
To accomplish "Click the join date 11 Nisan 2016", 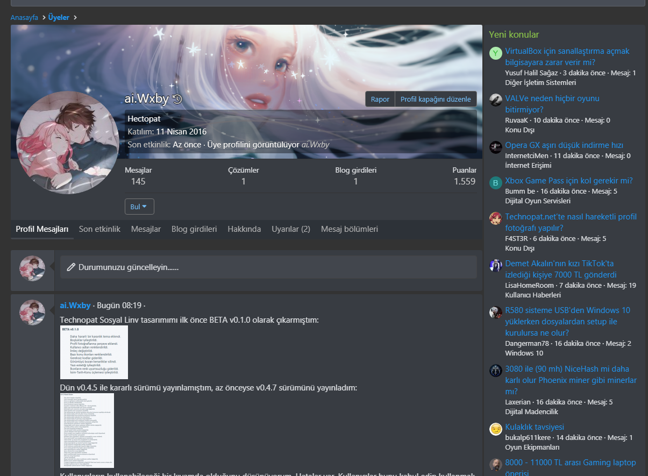I will [x=181, y=132].
